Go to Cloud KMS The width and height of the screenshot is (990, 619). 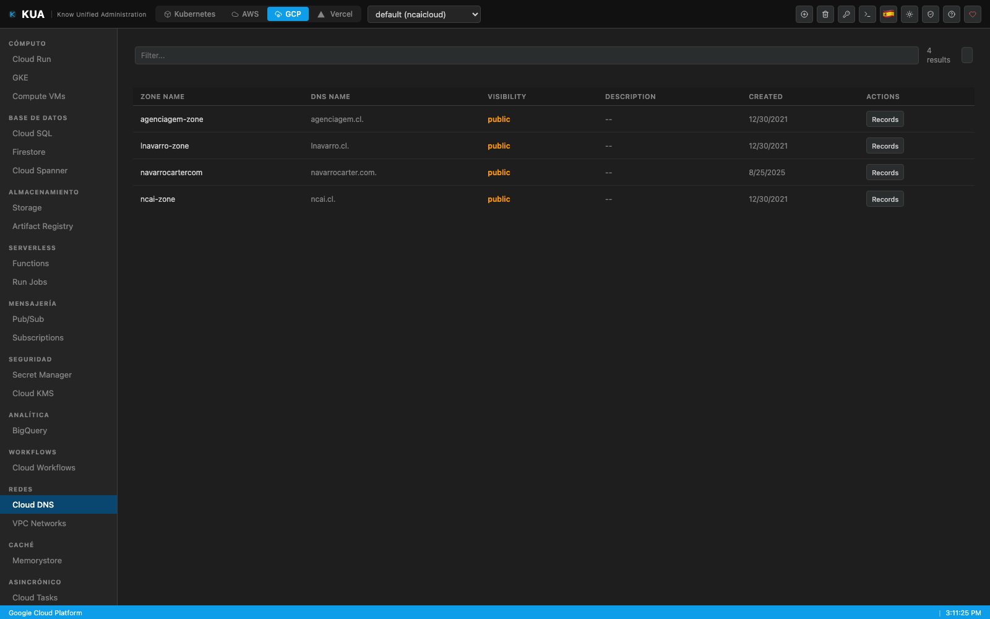(59, 393)
